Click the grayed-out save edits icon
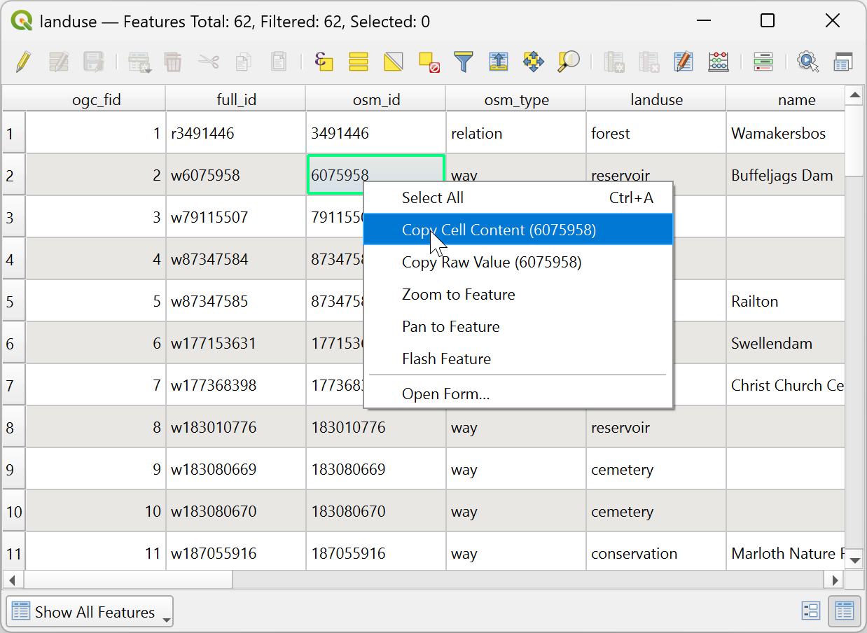This screenshot has height=633, width=867. coord(94,62)
